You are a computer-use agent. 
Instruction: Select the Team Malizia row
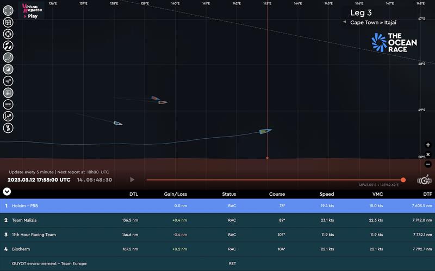217,220
